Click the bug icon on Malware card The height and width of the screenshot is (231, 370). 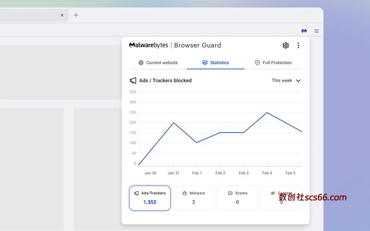(185, 193)
